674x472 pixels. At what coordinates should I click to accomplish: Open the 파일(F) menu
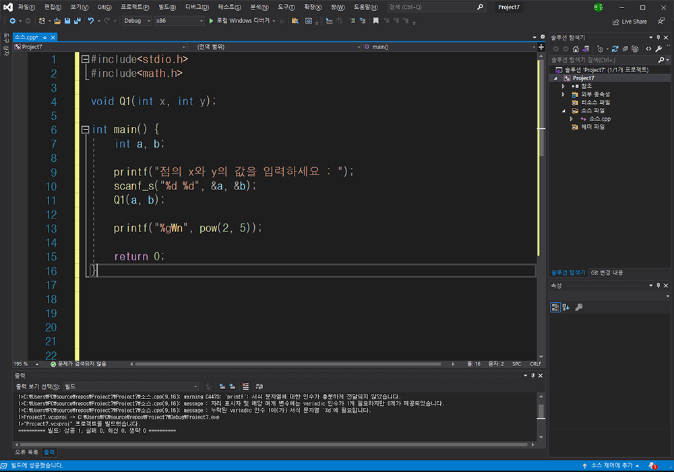click(26, 7)
